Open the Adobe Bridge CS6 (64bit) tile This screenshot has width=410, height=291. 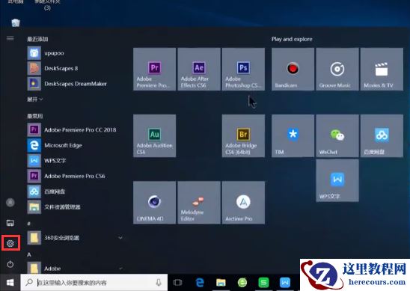243,135
